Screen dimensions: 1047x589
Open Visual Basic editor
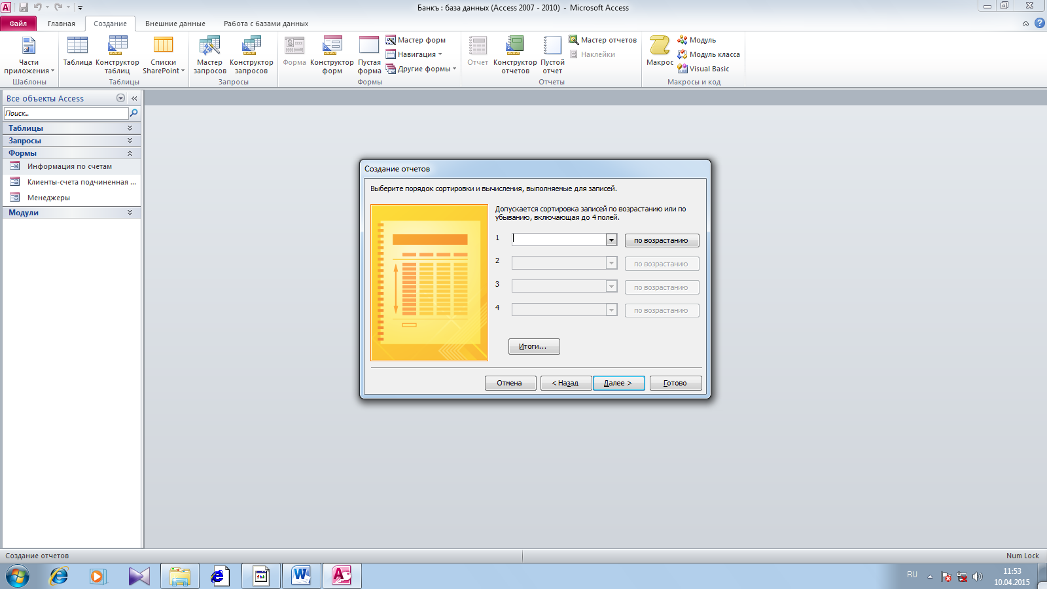(x=703, y=69)
